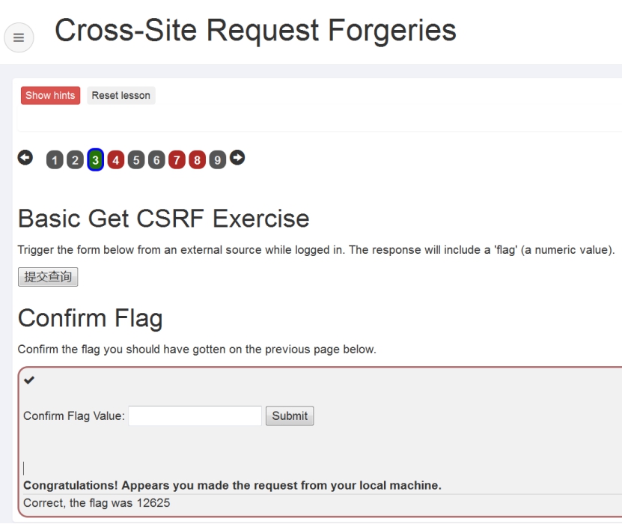Open red lesson page 8
Viewport: 622px width, 524px height.
click(197, 160)
